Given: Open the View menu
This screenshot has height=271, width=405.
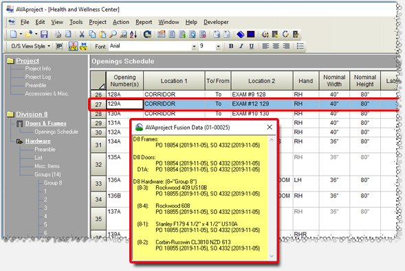Looking at the screenshot, I should click(57, 22).
